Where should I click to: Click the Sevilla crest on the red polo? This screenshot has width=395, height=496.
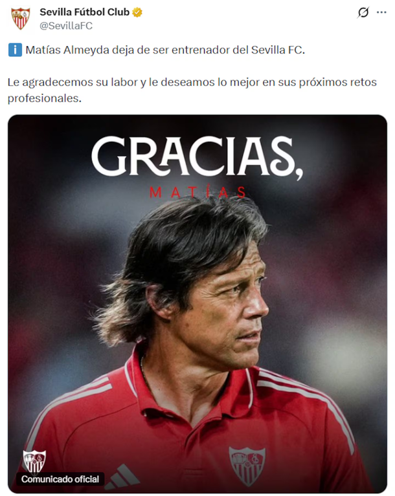(x=247, y=466)
